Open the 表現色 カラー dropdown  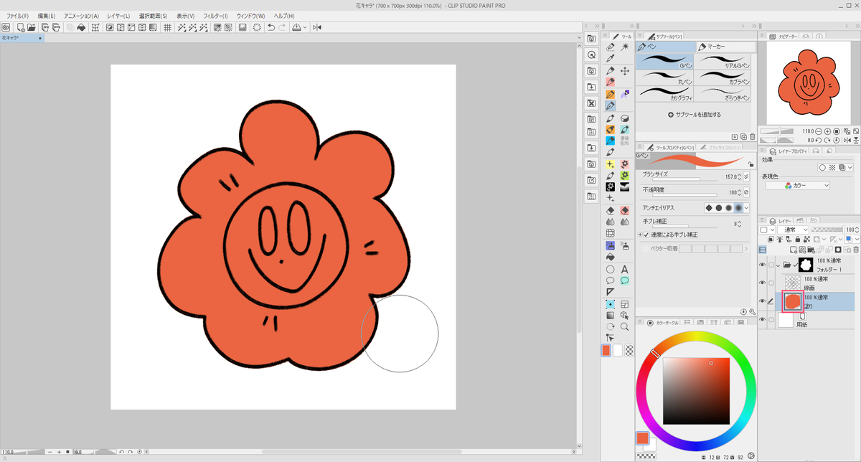798,185
